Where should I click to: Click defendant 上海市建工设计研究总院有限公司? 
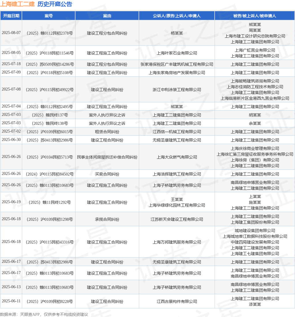(255, 36)
